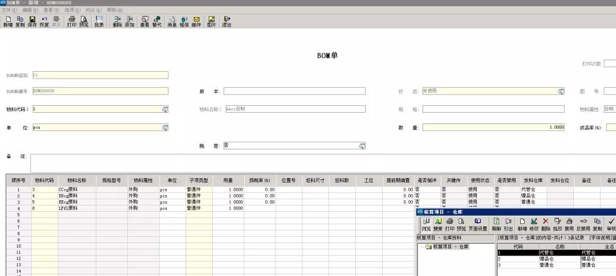
Task: Open the 选项 menu in menu bar
Action: 72,10
